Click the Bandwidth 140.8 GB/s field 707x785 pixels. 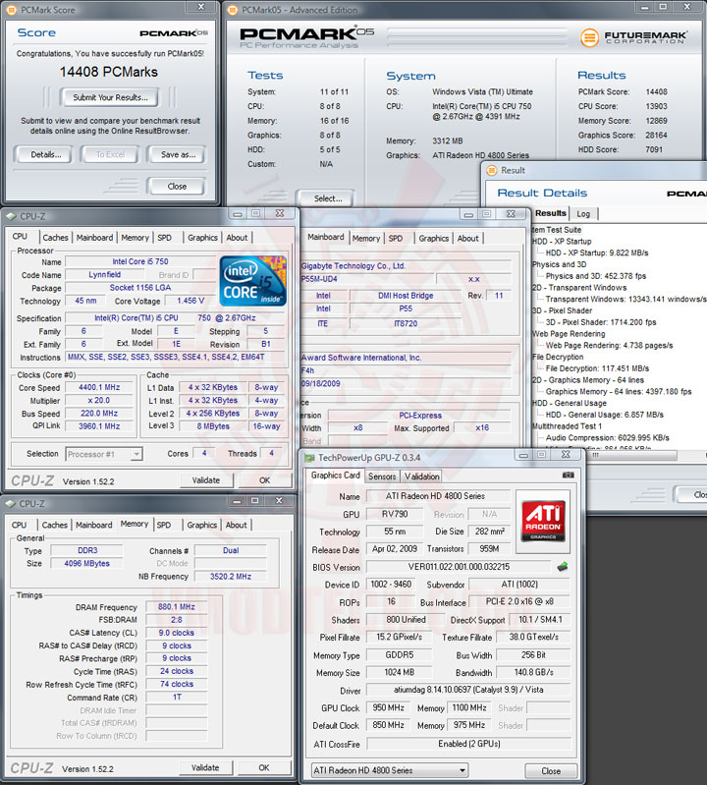[533, 672]
